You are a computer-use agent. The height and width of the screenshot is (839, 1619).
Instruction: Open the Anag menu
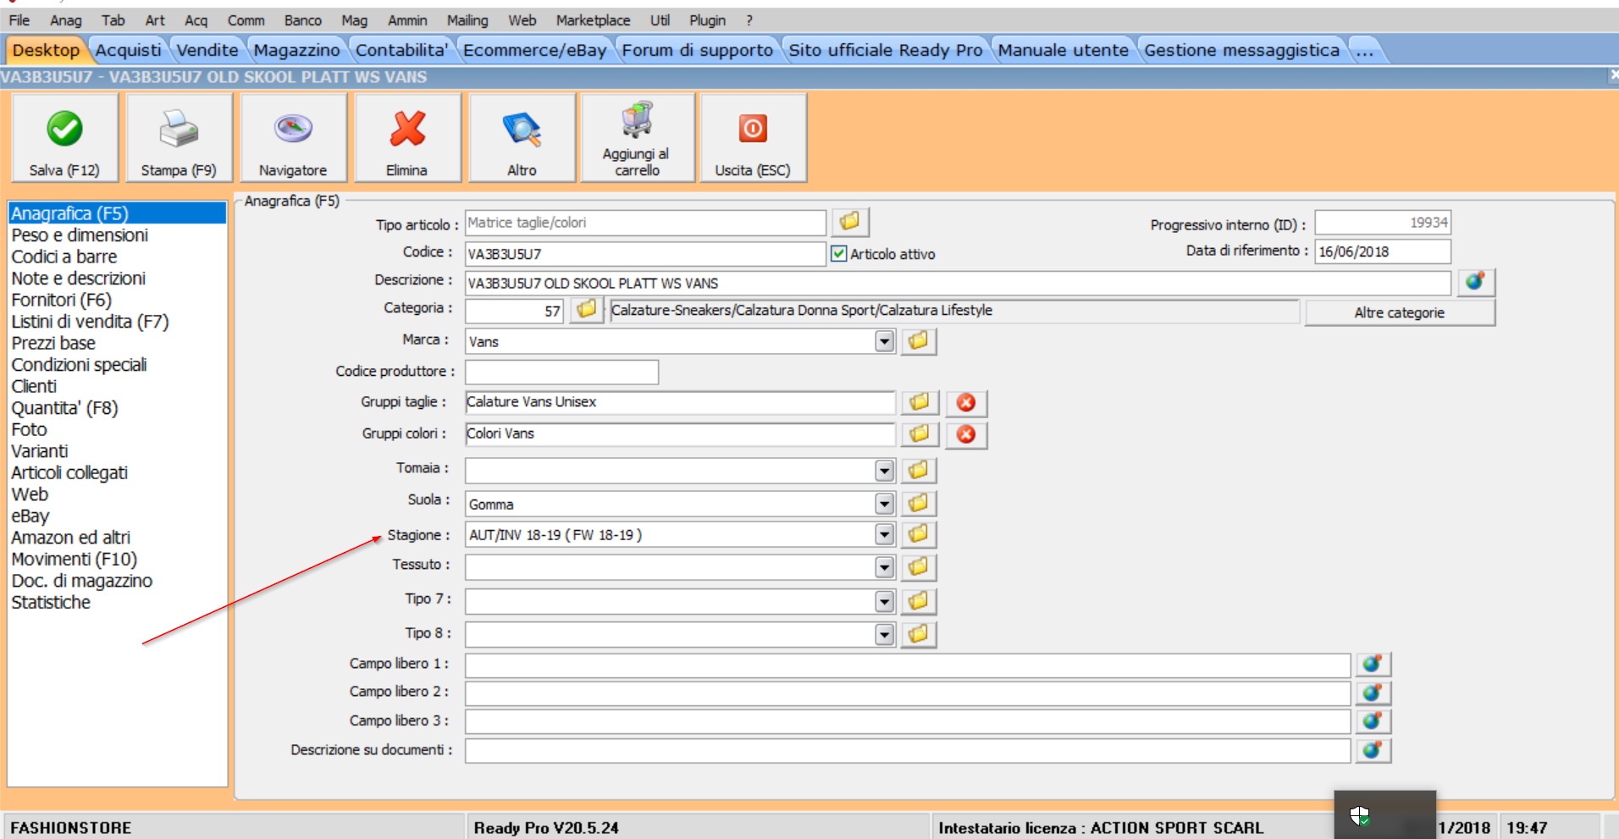click(x=66, y=20)
